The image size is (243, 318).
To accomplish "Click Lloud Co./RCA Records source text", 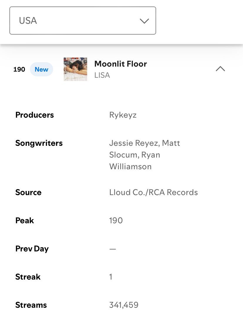I will [153, 192].
